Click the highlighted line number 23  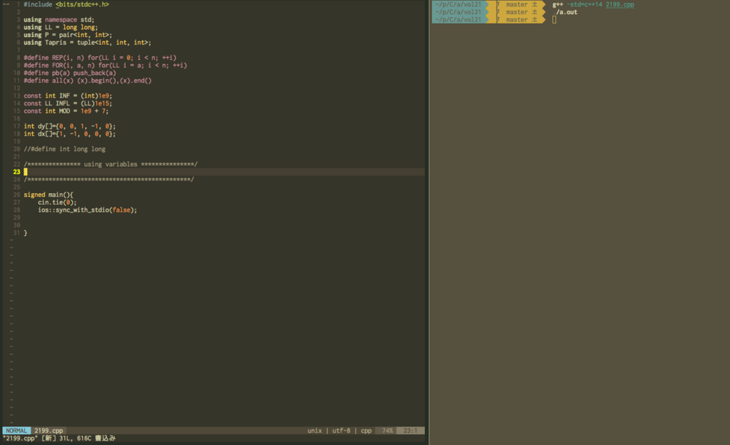(17, 172)
